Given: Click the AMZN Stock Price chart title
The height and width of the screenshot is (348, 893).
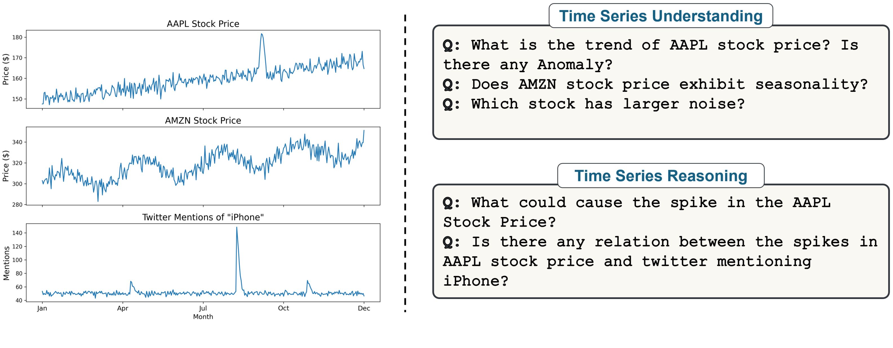Looking at the screenshot, I should [203, 121].
